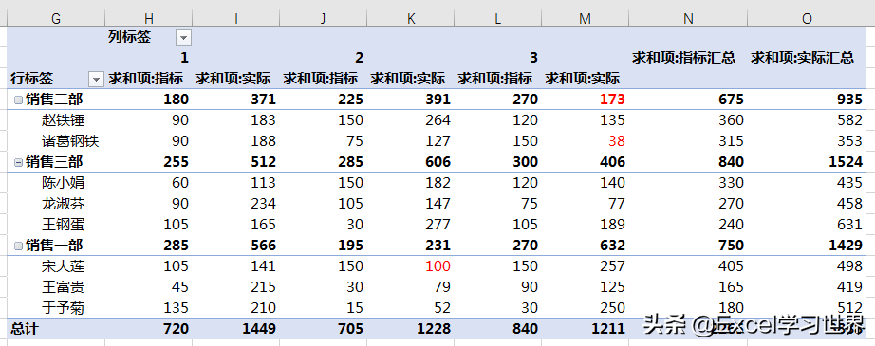Select the red 38 cell
The image size is (875, 346).
click(585, 141)
